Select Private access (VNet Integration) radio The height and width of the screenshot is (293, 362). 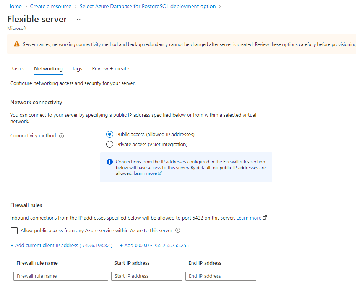coord(110,145)
